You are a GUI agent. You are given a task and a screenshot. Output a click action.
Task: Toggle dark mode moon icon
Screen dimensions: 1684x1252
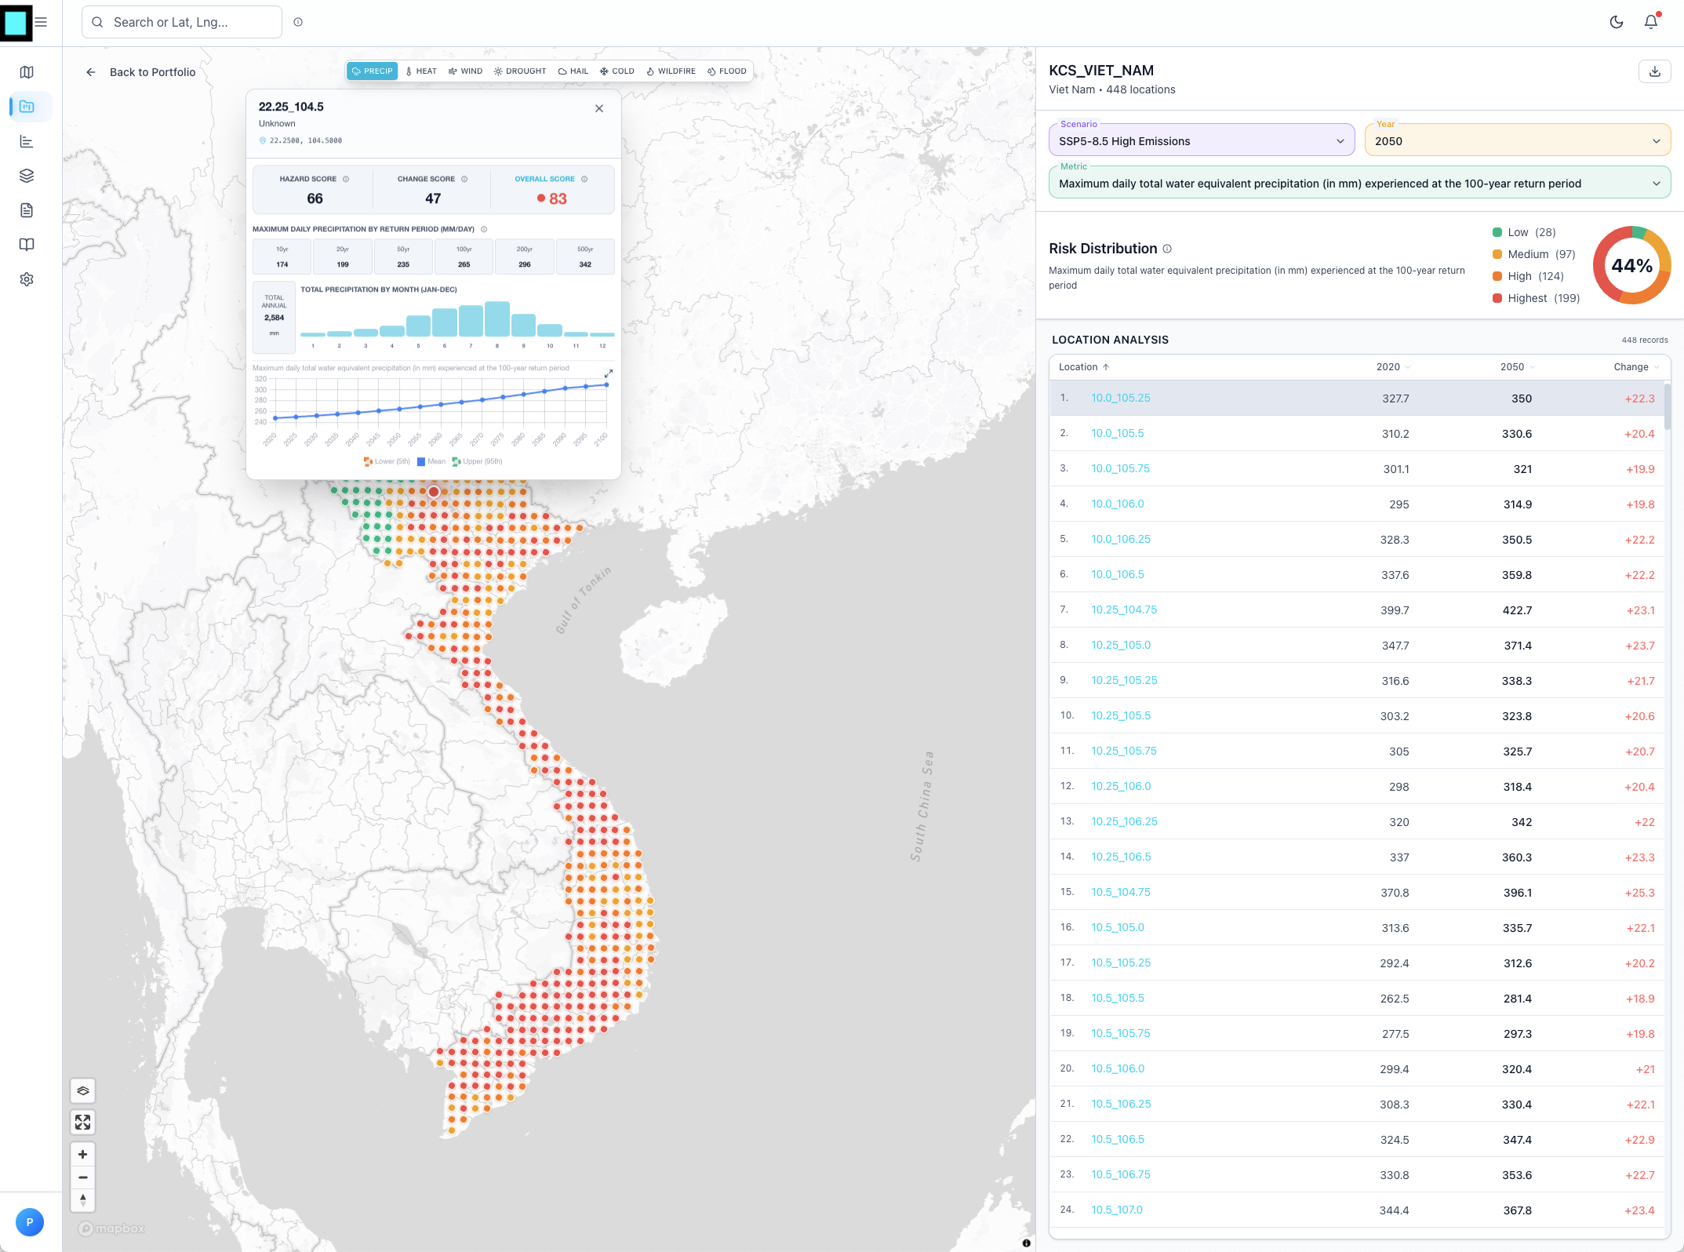1617,22
